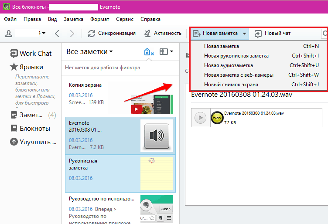This screenshot has width=328, height=224.
Task: Click the speaker thumbnail of audio note
Action: point(157,136)
